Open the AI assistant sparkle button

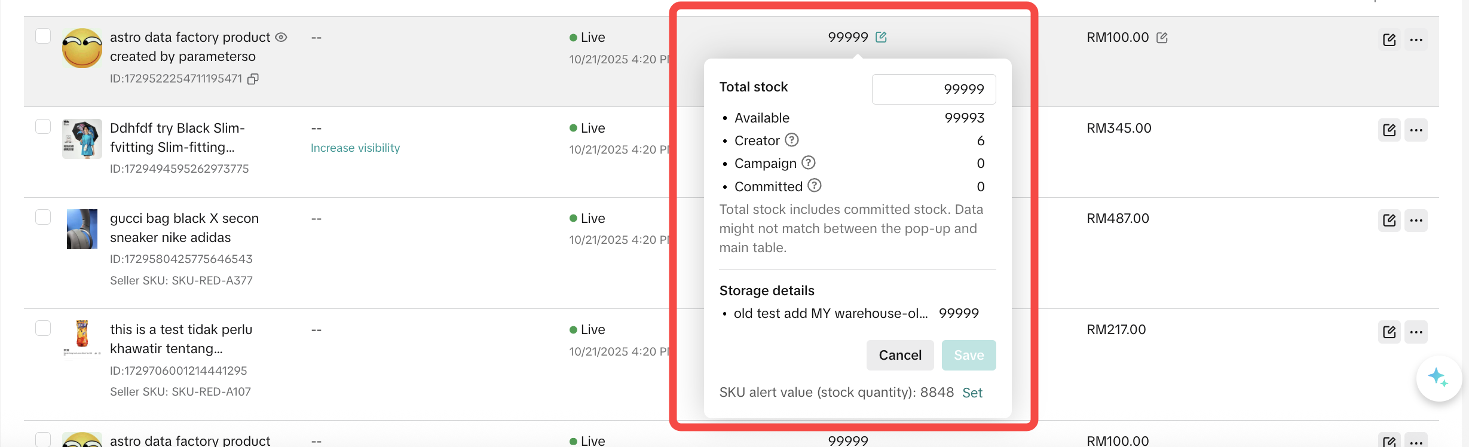point(1438,378)
